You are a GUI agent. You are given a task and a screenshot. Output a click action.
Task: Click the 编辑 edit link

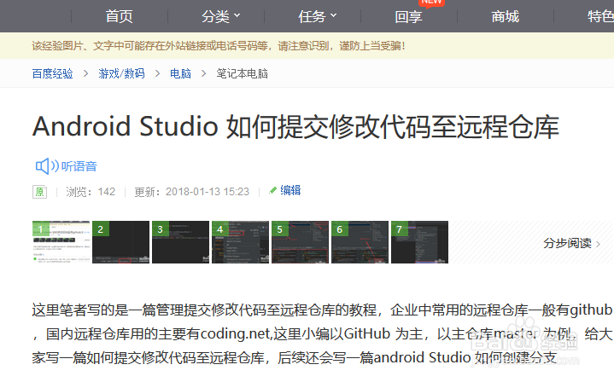(290, 190)
